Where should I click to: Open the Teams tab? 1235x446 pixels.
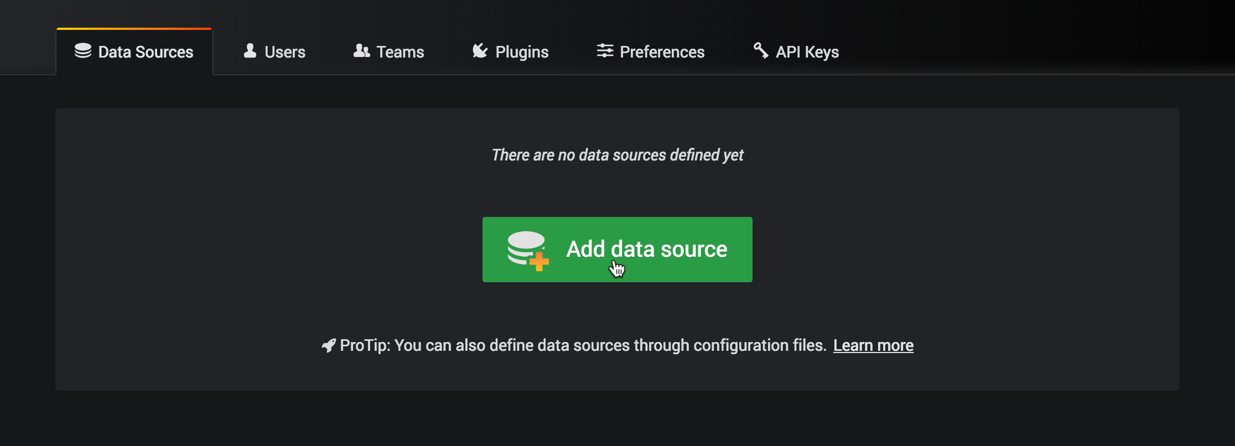[x=400, y=52]
